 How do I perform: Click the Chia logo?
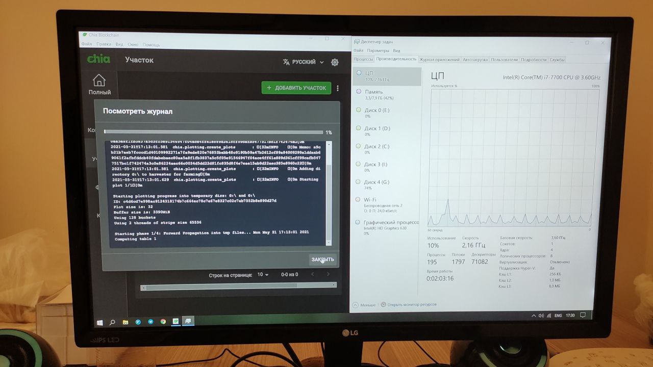[x=98, y=59]
